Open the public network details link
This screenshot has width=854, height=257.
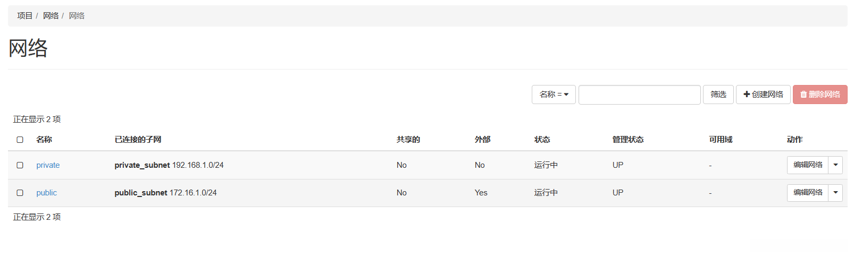coord(46,193)
